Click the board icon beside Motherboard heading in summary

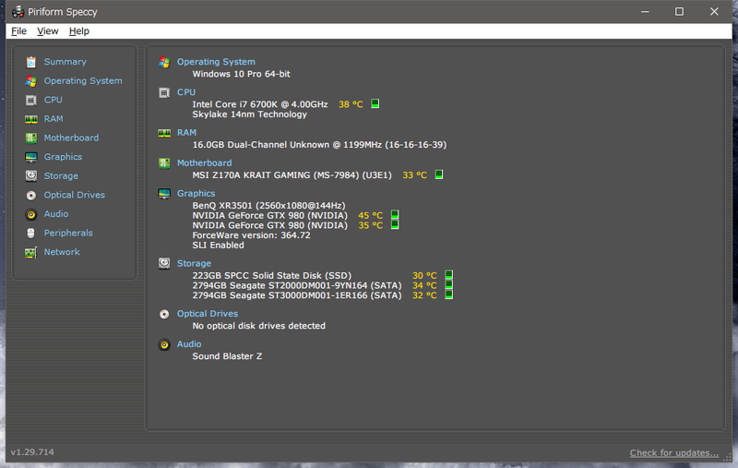pos(164,163)
